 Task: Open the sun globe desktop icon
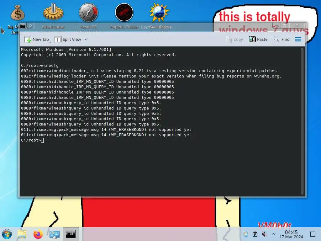[x=159, y=12]
